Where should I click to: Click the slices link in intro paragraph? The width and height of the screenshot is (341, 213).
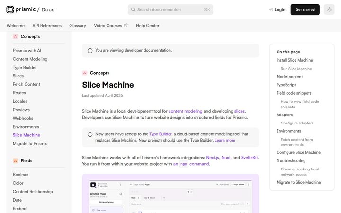(x=240, y=111)
